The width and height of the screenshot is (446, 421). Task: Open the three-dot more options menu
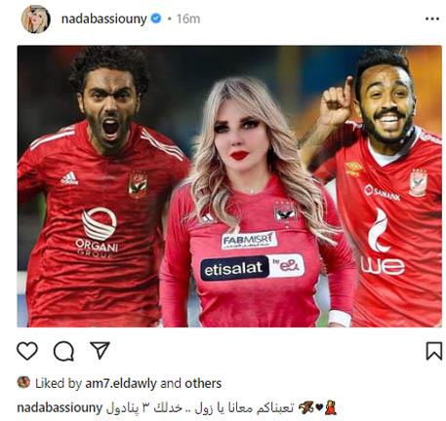tap(432, 19)
